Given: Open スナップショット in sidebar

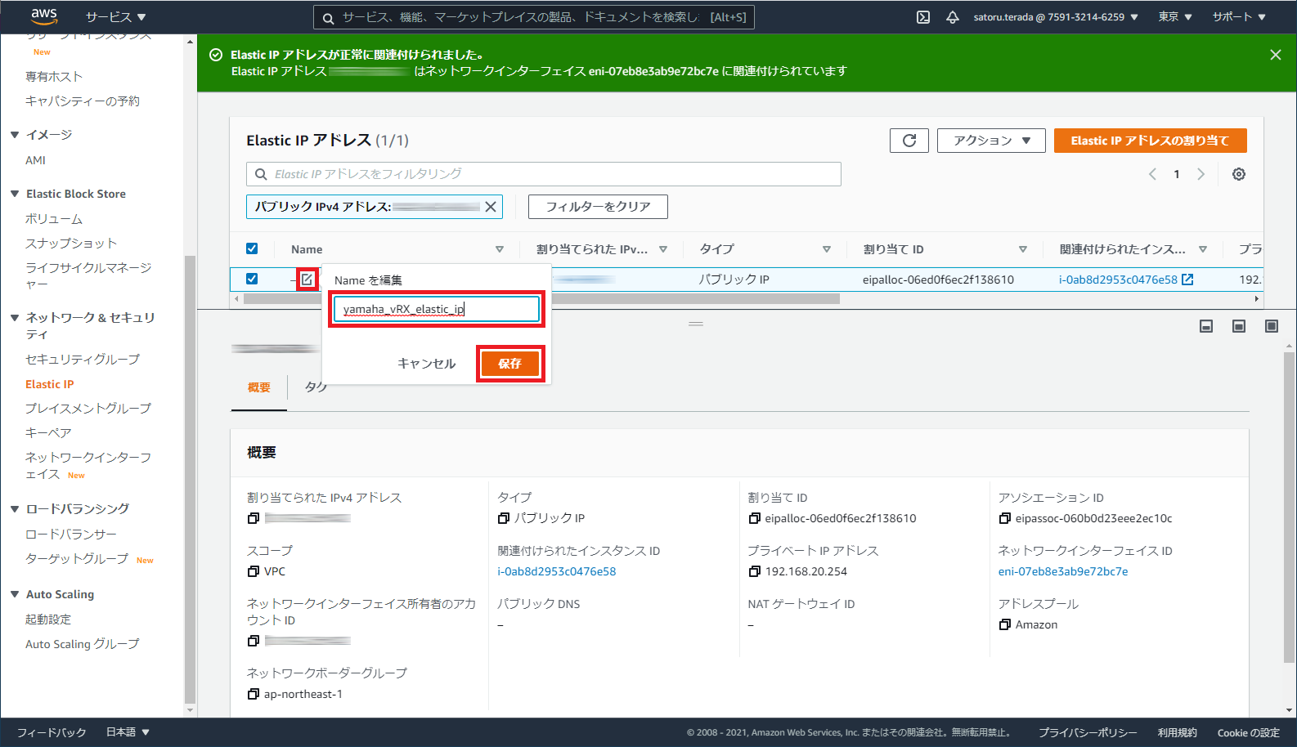Looking at the screenshot, I should click(71, 244).
